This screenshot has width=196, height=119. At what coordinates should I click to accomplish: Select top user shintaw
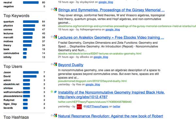pyautogui.click(x=8, y=88)
